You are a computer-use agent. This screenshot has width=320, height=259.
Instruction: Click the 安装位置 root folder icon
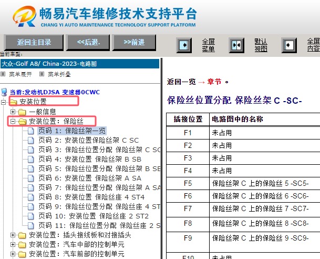pyautogui.click(x=13, y=102)
